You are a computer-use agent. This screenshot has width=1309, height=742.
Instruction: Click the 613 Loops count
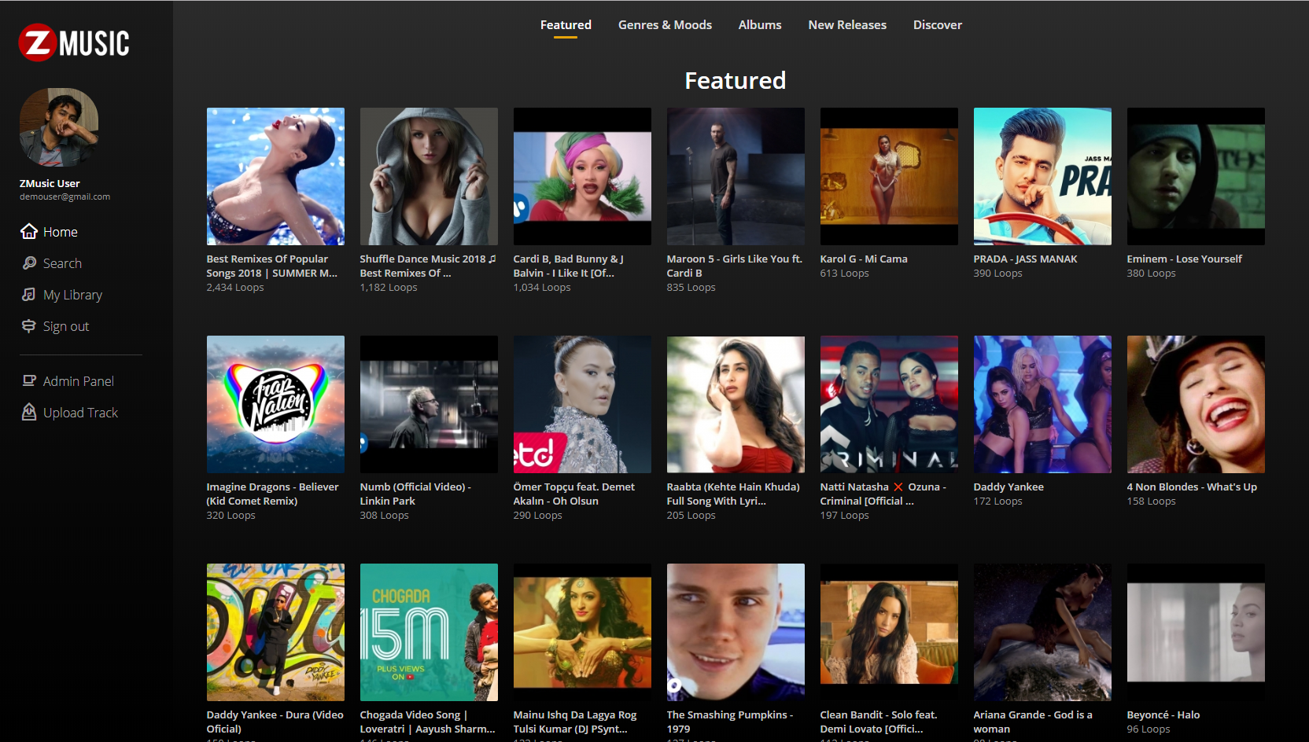point(844,273)
